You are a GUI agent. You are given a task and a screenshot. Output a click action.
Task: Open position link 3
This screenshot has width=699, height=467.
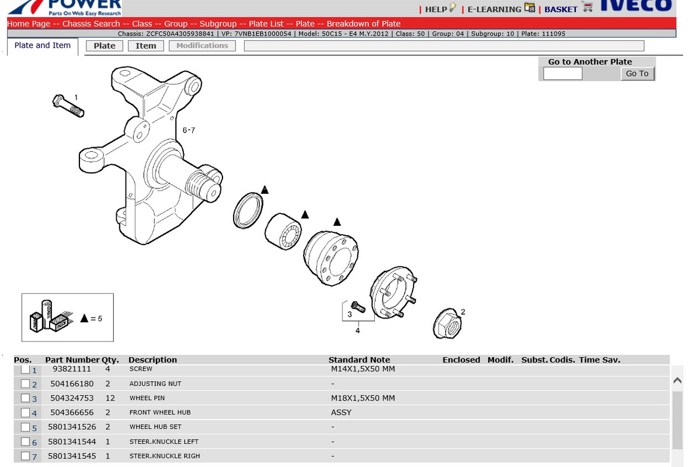click(34, 399)
